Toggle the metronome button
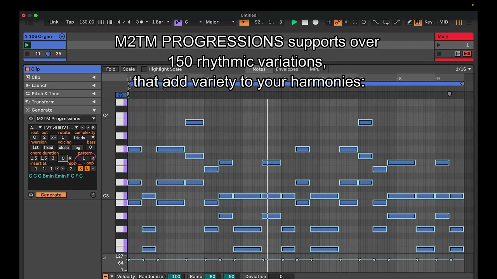497x279 pixels. pos(139,22)
